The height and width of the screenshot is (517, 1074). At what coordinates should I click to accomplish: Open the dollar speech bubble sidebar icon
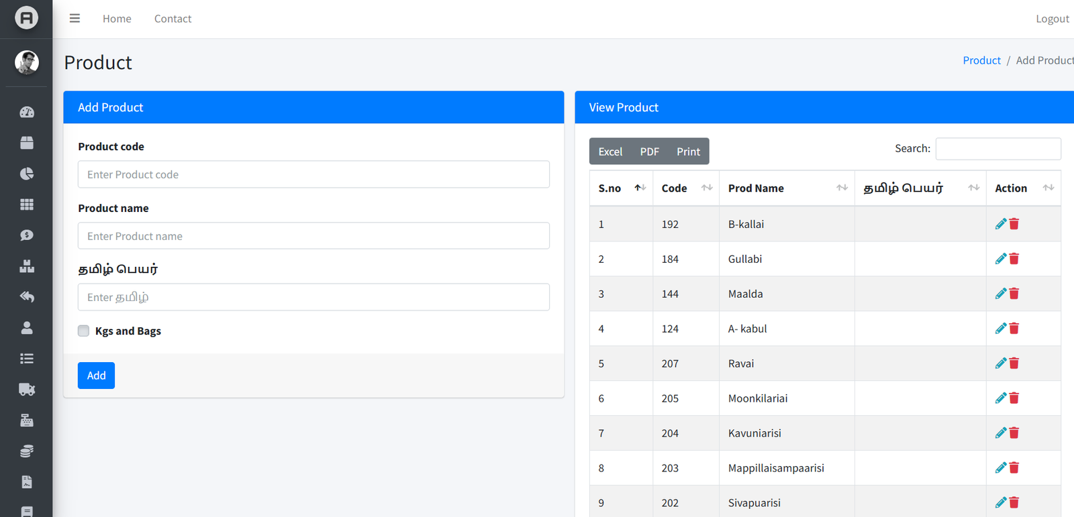tap(27, 235)
